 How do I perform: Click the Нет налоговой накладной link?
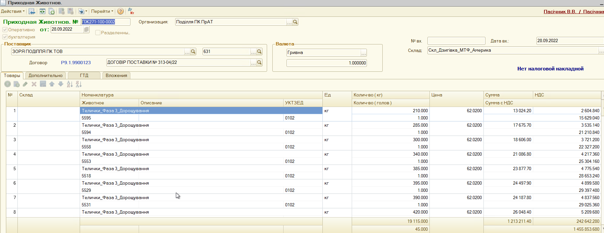[x=550, y=69]
